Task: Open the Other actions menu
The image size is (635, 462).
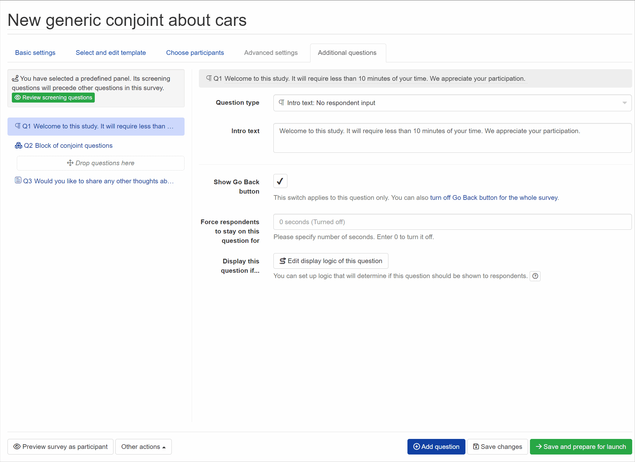Action: 143,447
